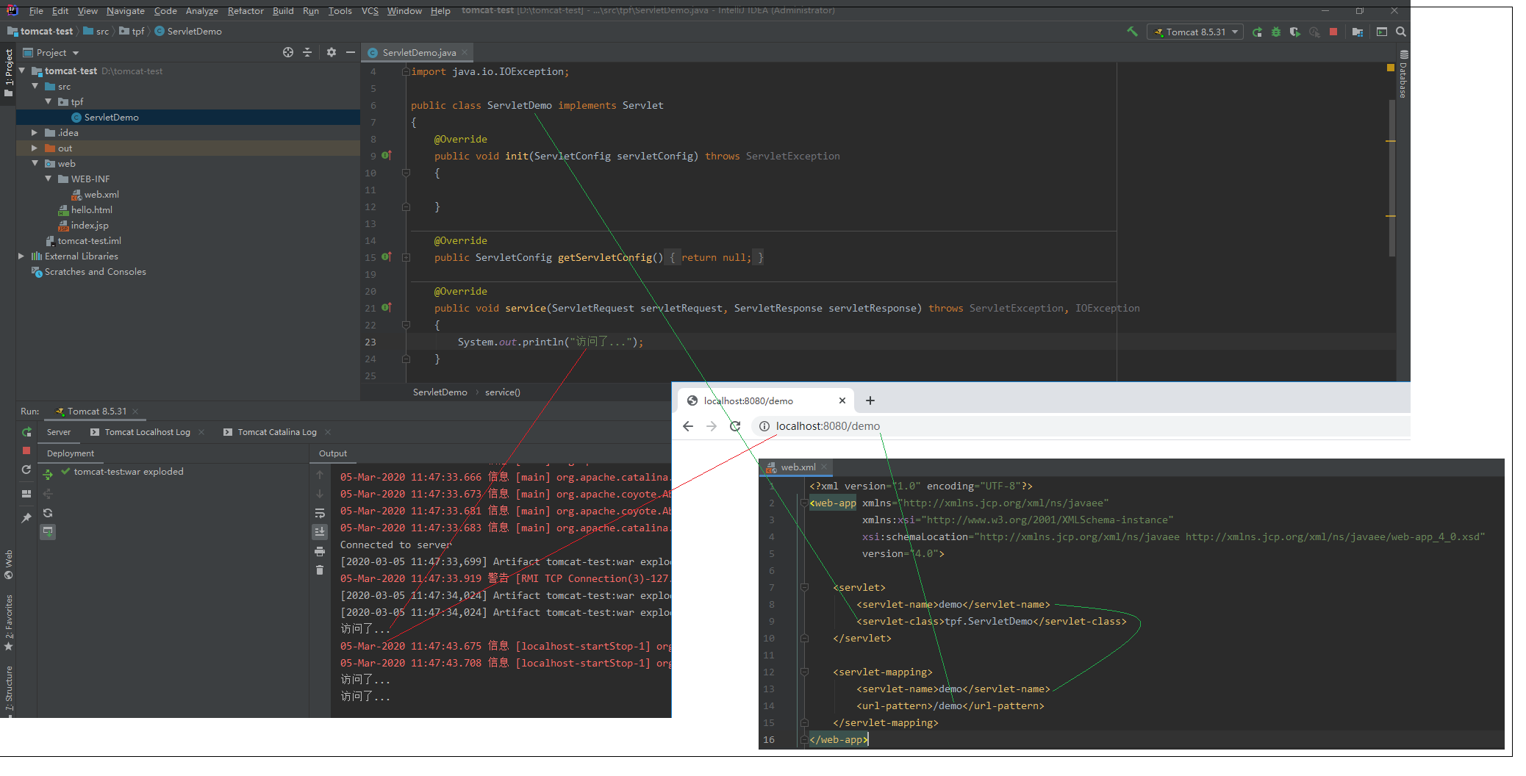The image size is (1526, 776).
Task: Toggle scroll to end of console
Action: point(320,531)
